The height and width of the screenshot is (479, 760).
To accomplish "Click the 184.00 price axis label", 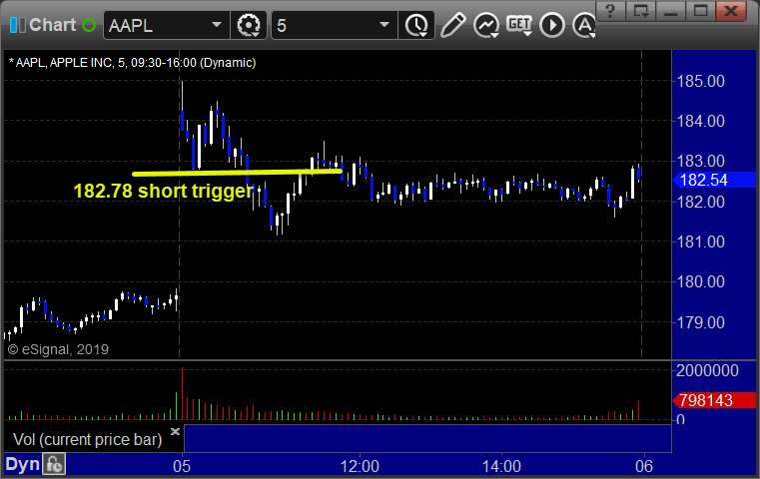I will click(x=700, y=121).
